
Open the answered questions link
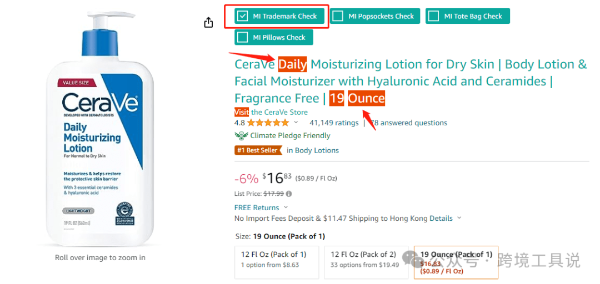(410, 123)
